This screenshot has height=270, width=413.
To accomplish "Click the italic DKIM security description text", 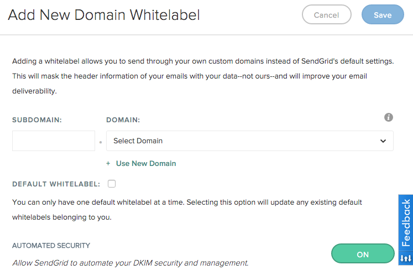I will pyautogui.click(x=130, y=263).
